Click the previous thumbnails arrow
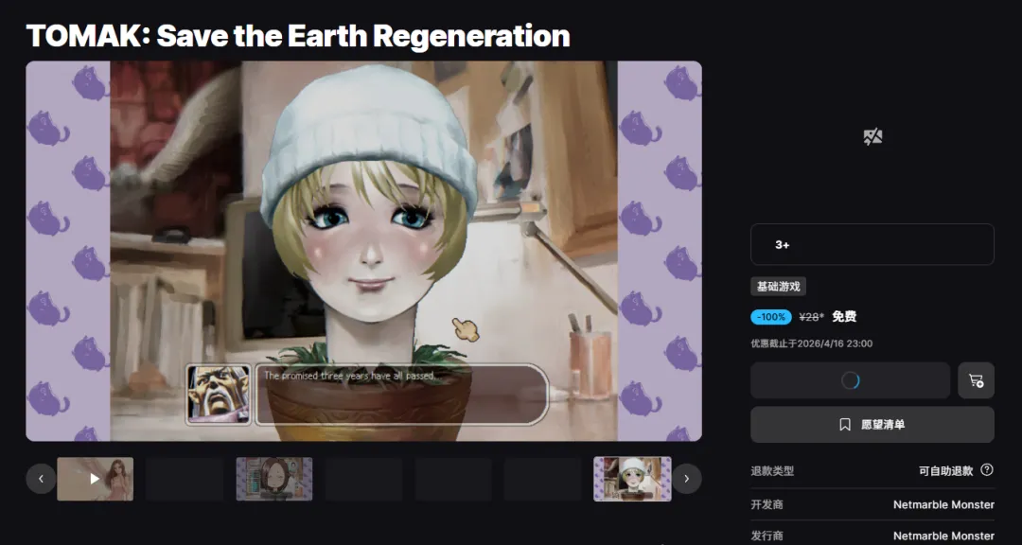The height and width of the screenshot is (545, 1022). coord(41,479)
